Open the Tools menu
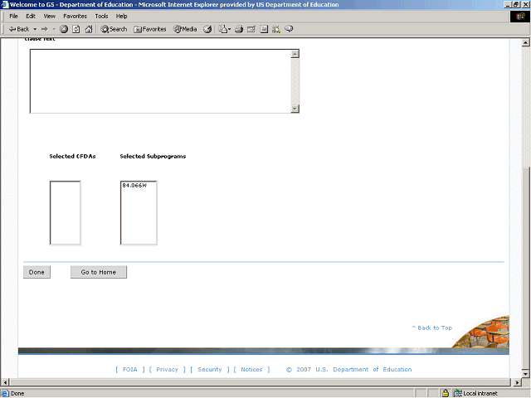The height and width of the screenshot is (398, 531). pos(101,16)
